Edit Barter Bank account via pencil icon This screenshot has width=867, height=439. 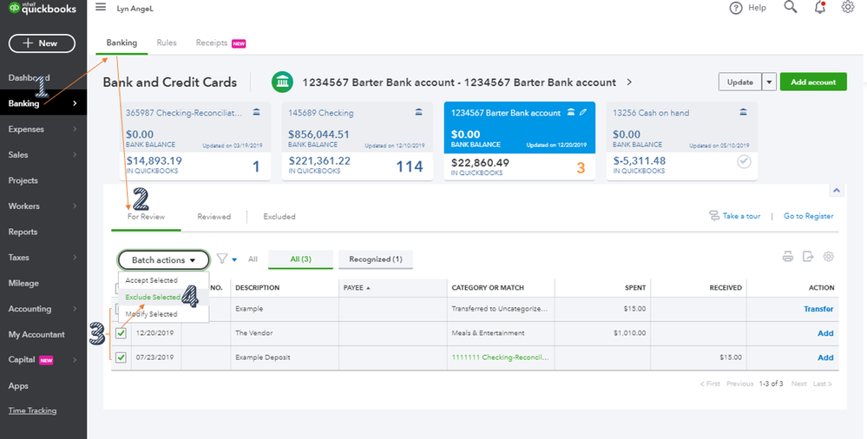(x=583, y=112)
